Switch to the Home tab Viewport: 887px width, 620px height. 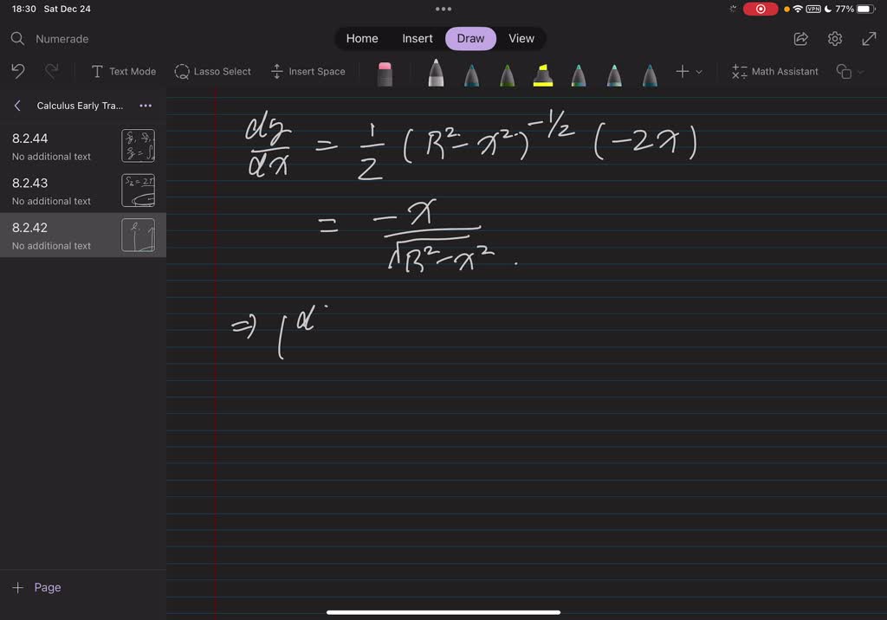point(362,38)
